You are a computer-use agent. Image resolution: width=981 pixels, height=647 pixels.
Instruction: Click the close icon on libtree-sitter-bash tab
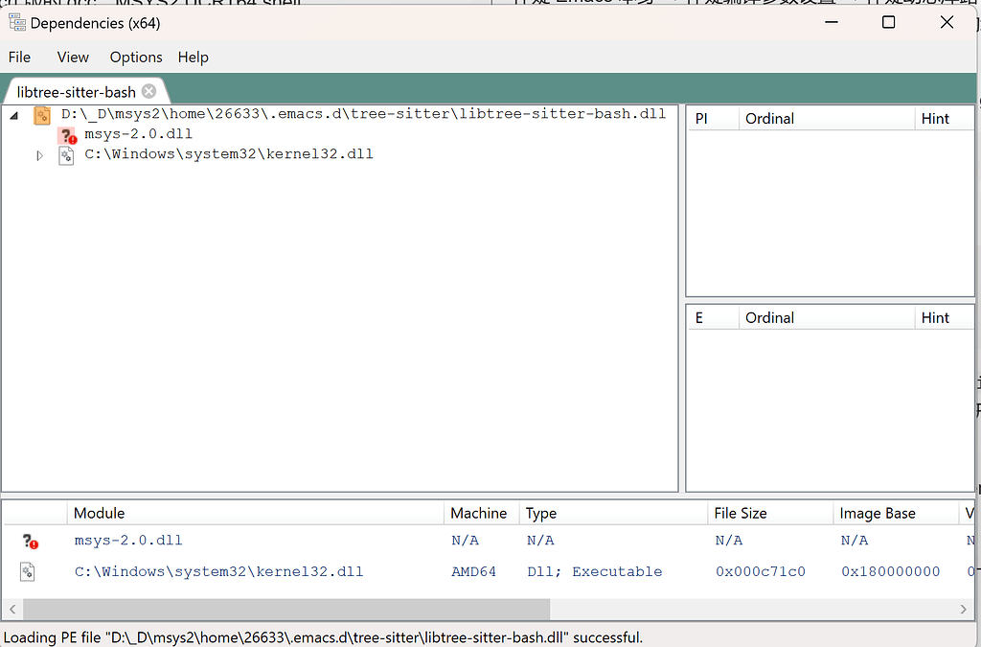[149, 92]
